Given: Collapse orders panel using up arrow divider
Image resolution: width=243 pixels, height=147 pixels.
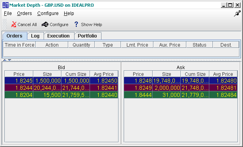Looking at the screenshot, I should [x=5, y=60].
